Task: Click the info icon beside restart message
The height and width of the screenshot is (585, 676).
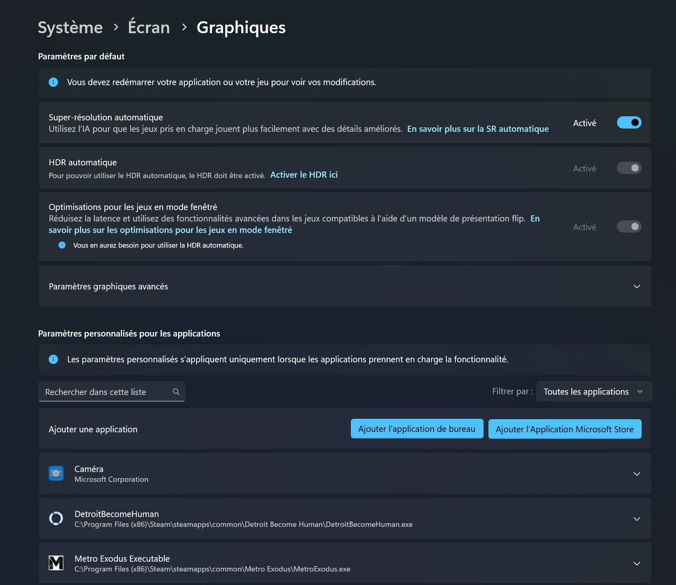Action: tap(53, 82)
